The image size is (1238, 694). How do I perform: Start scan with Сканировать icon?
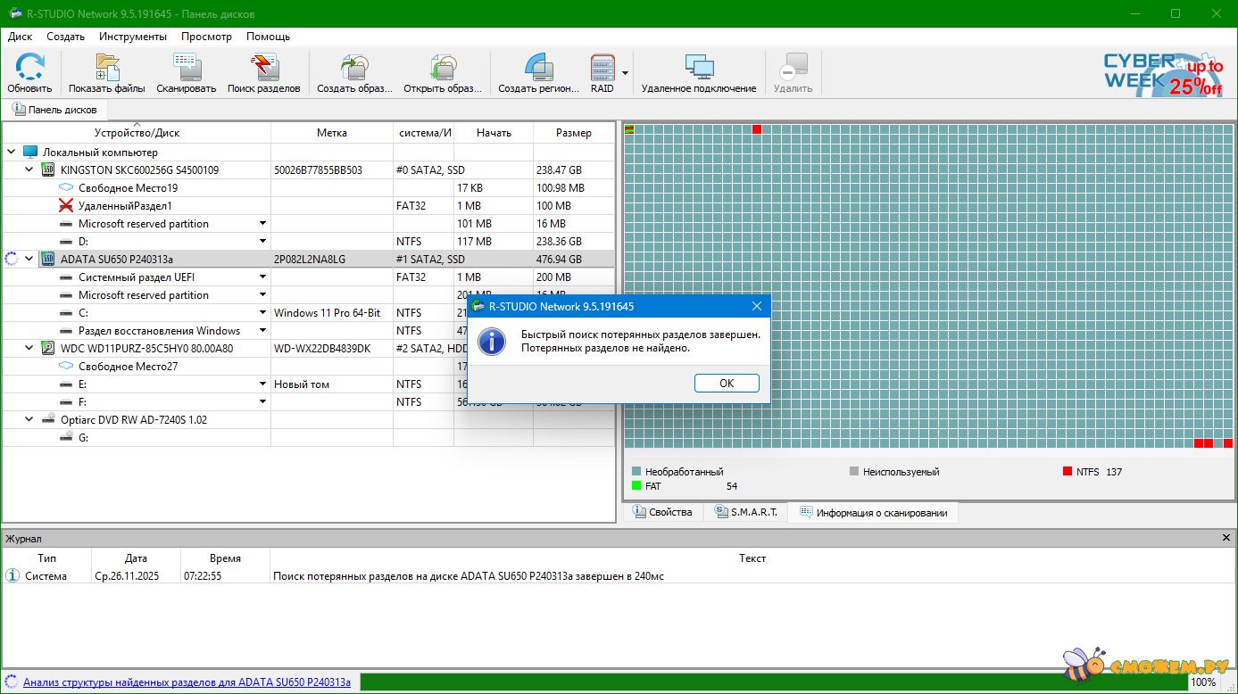pyautogui.click(x=186, y=69)
